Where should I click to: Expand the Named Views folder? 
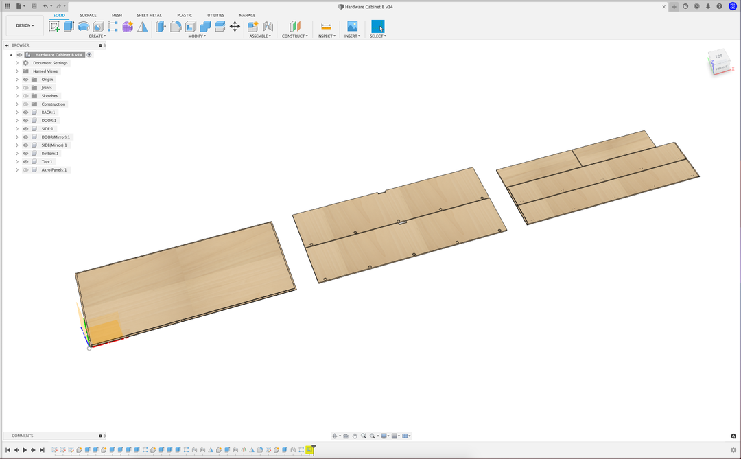17,71
